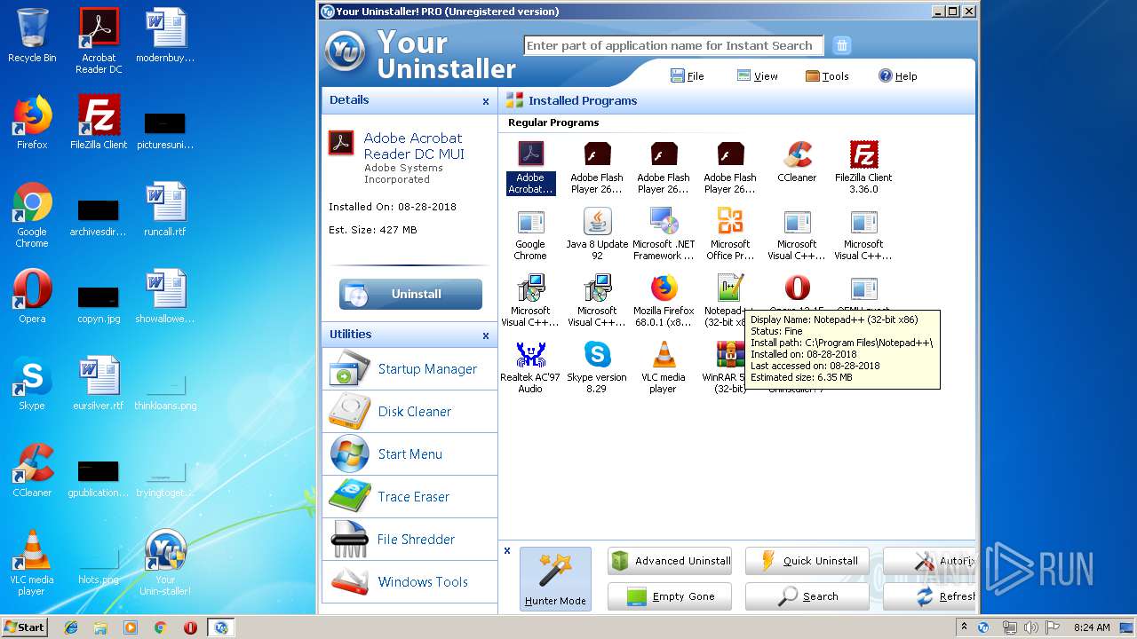Clear search with trash icon button
Screen dimensions: 1137x639
(842, 45)
